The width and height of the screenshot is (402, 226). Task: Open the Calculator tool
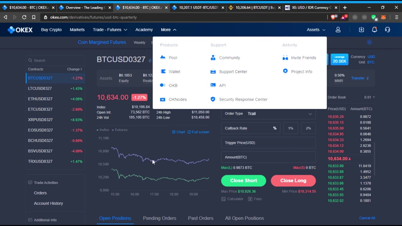pos(232,199)
